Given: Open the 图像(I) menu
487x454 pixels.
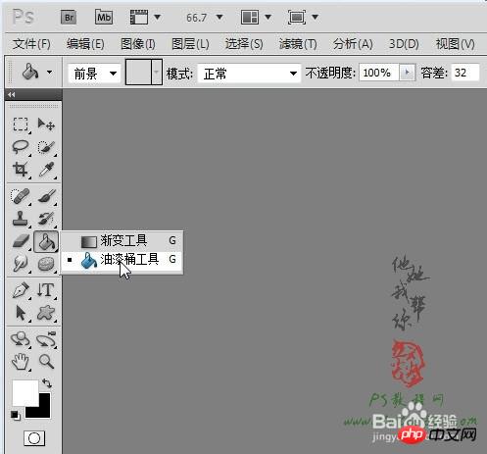Looking at the screenshot, I should [138, 44].
